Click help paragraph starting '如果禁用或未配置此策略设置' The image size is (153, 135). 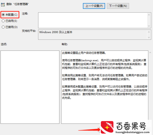pyautogui.click(x=105, y=92)
